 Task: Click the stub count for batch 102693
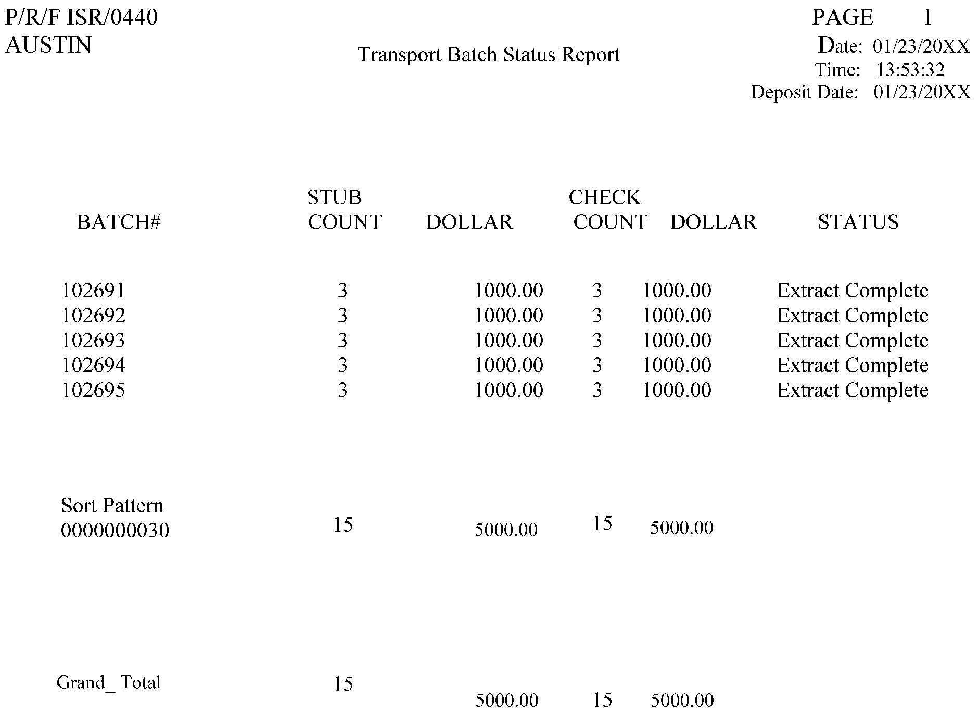(x=342, y=341)
